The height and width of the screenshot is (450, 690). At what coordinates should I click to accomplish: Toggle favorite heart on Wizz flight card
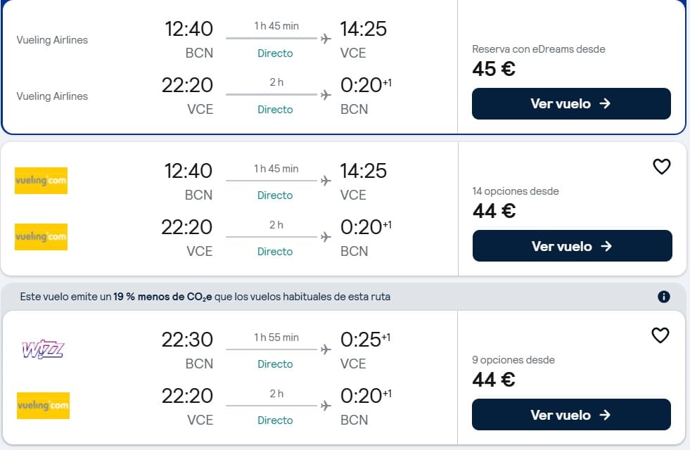tap(660, 335)
